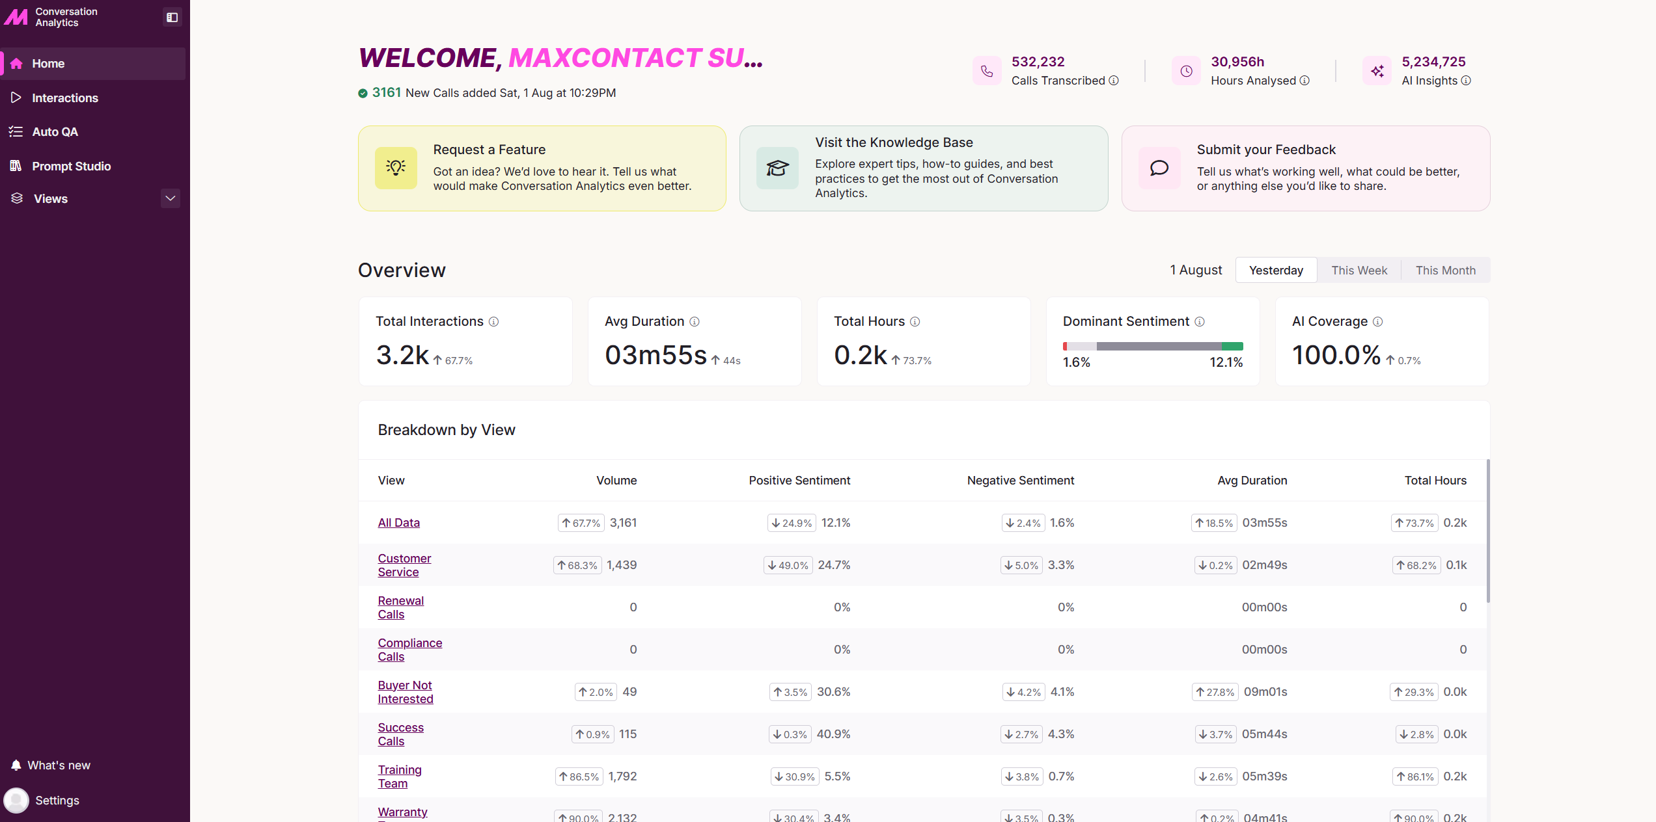The image size is (1656, 822).
Task: Click the Total Hours column header
Action: point(1435,481)
